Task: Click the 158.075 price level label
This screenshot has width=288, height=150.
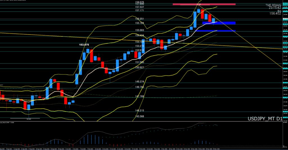Action: 140,2
